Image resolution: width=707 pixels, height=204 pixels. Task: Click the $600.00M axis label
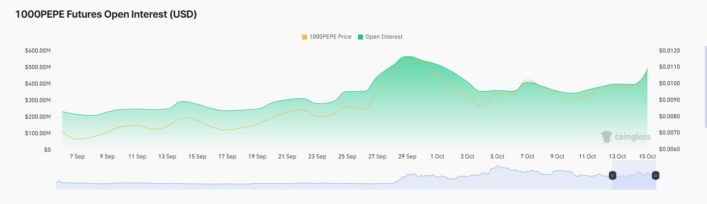click(38, 51)
